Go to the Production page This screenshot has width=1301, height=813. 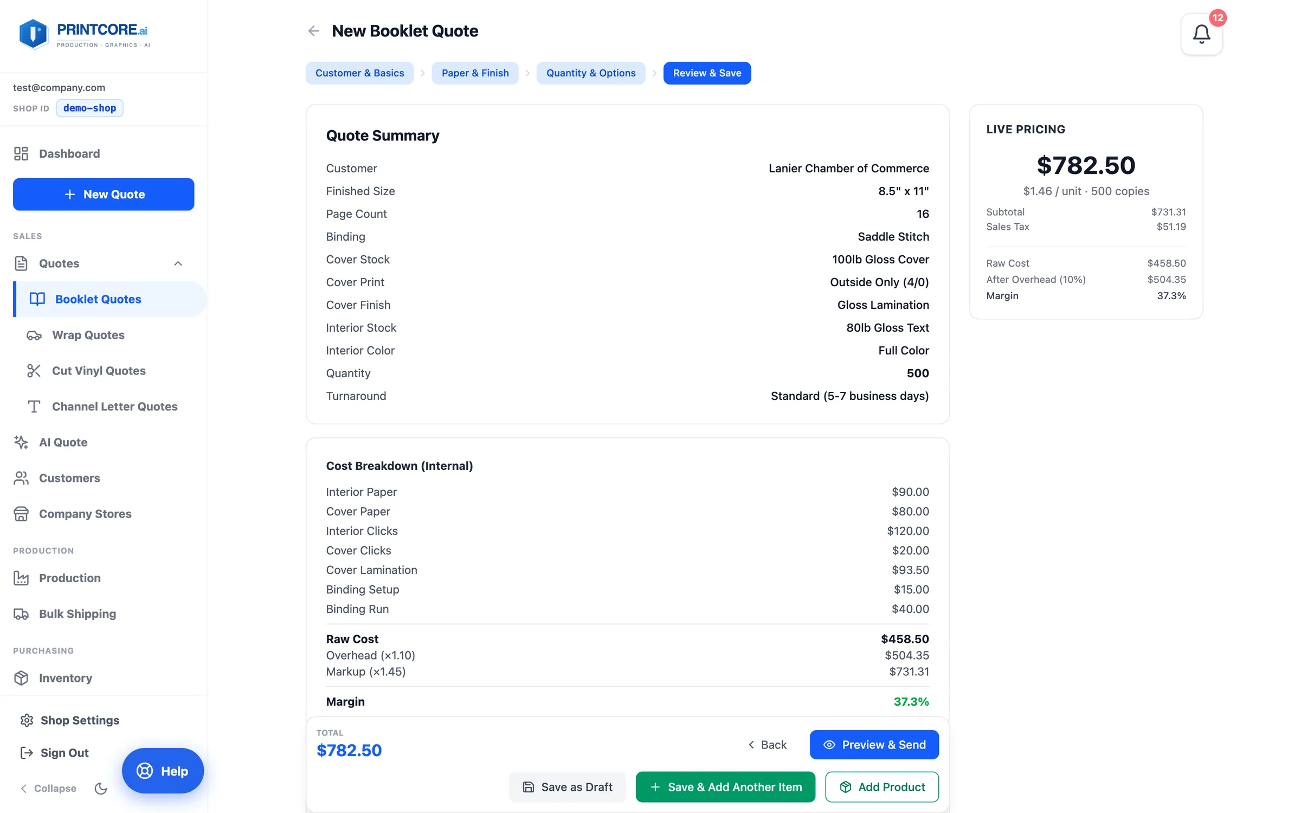(69, 578)
